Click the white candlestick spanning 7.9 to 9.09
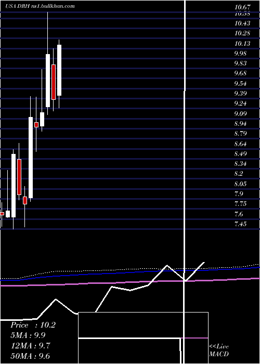260x364 pixels. click(31, 158)
